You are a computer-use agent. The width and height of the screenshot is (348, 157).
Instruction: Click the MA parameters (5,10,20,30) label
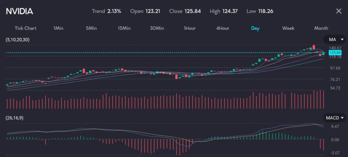[x=18, y=40]
